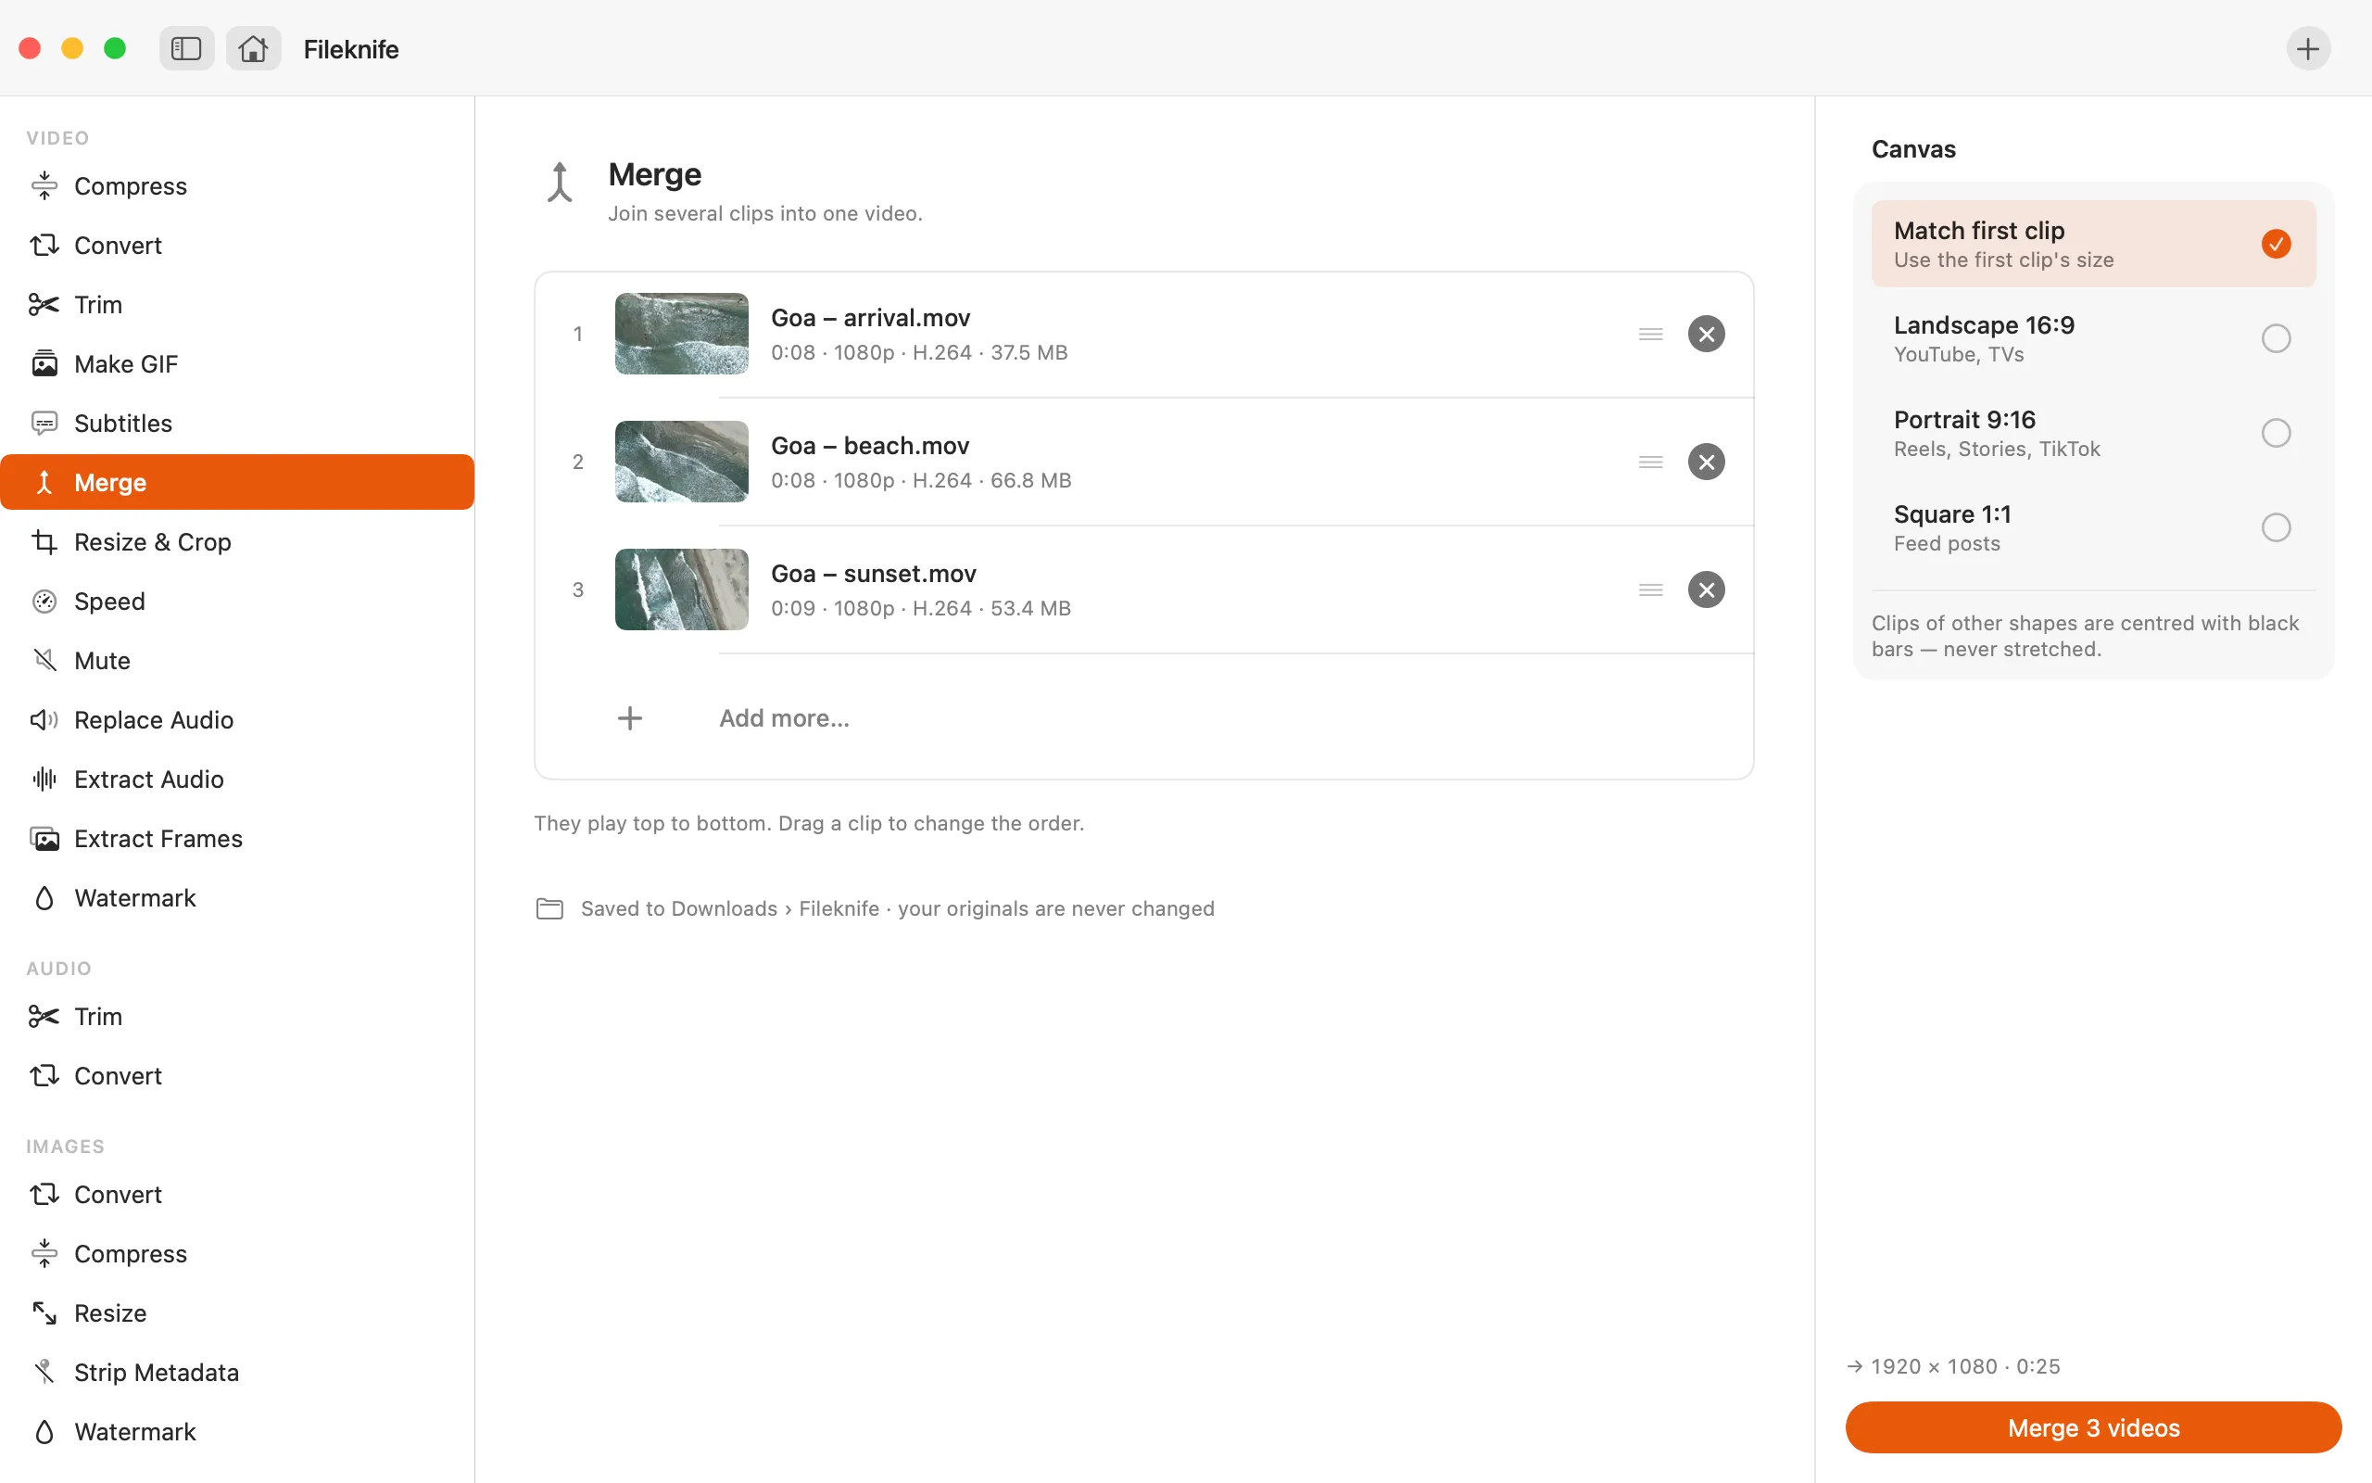Image resolution: width=2372 pixels, height=1483 pixels.
Task: Remove Goa – beach.mov from the list
Action: (1706, 462)
